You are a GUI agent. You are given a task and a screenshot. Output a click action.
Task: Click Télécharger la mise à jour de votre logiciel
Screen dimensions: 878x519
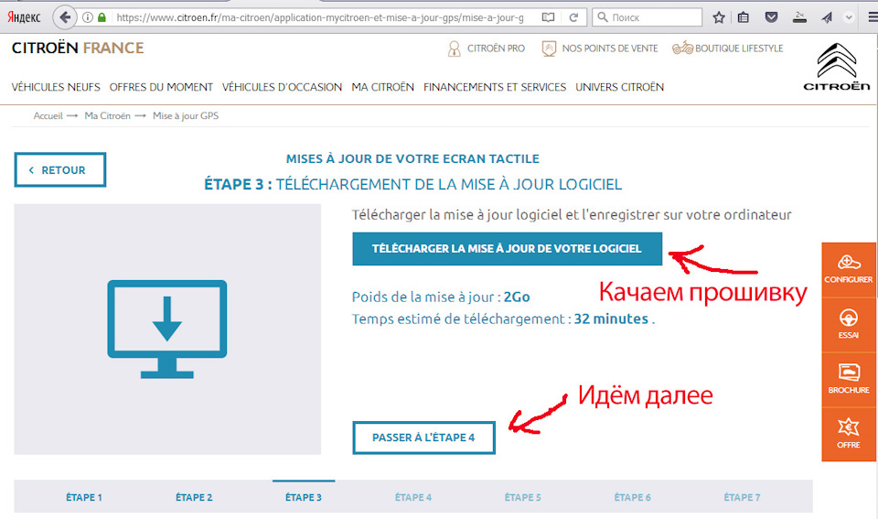click(508, 249)
